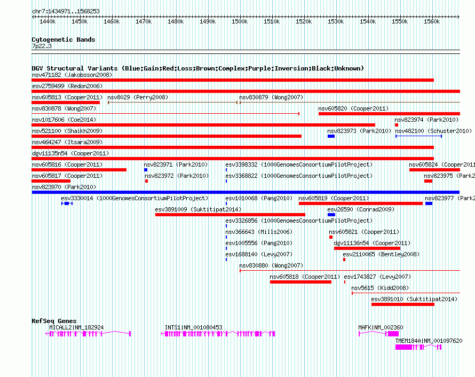This screenshot has width=475, height=377.
Task: Click the DGV Structural Variants track title
Action: pyautogui.click(x=198, y=68)
